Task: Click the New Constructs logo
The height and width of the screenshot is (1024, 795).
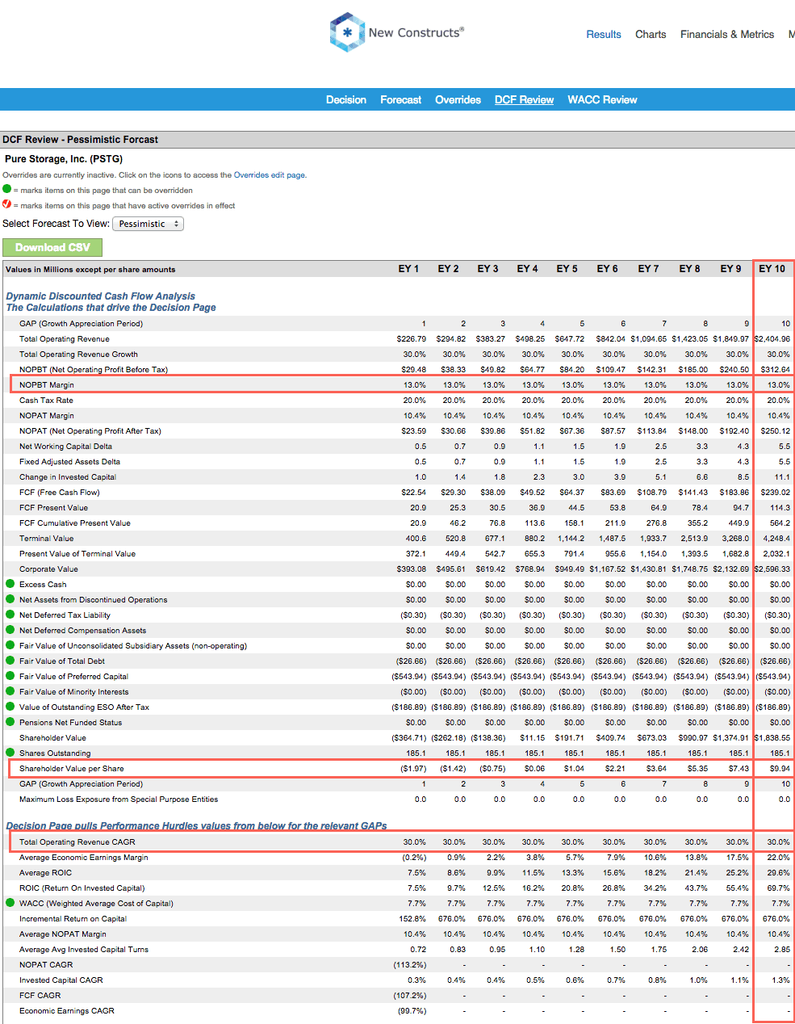Action: pyautogui.click(x=397, y=32)
